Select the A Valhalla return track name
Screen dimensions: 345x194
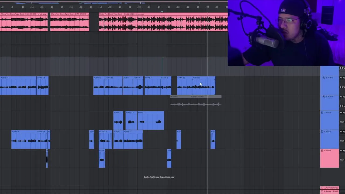point(330,188)
